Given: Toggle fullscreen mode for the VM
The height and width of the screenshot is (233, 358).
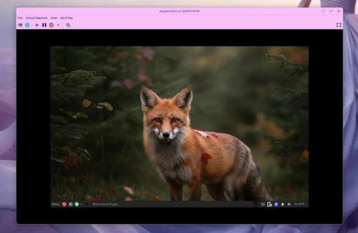Looking at the screenshot, I should click(338, 25).
